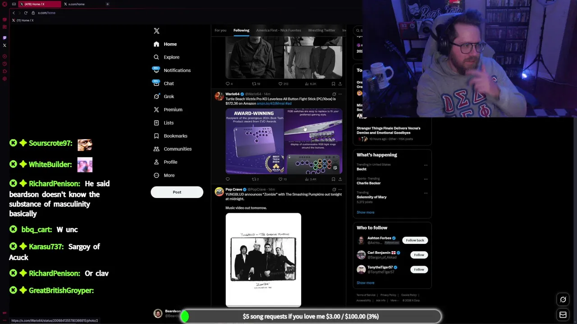The width and height of the screenshot is (577, 324).
Task: Show more under Who to follow
Action: [x=365, y=283]
